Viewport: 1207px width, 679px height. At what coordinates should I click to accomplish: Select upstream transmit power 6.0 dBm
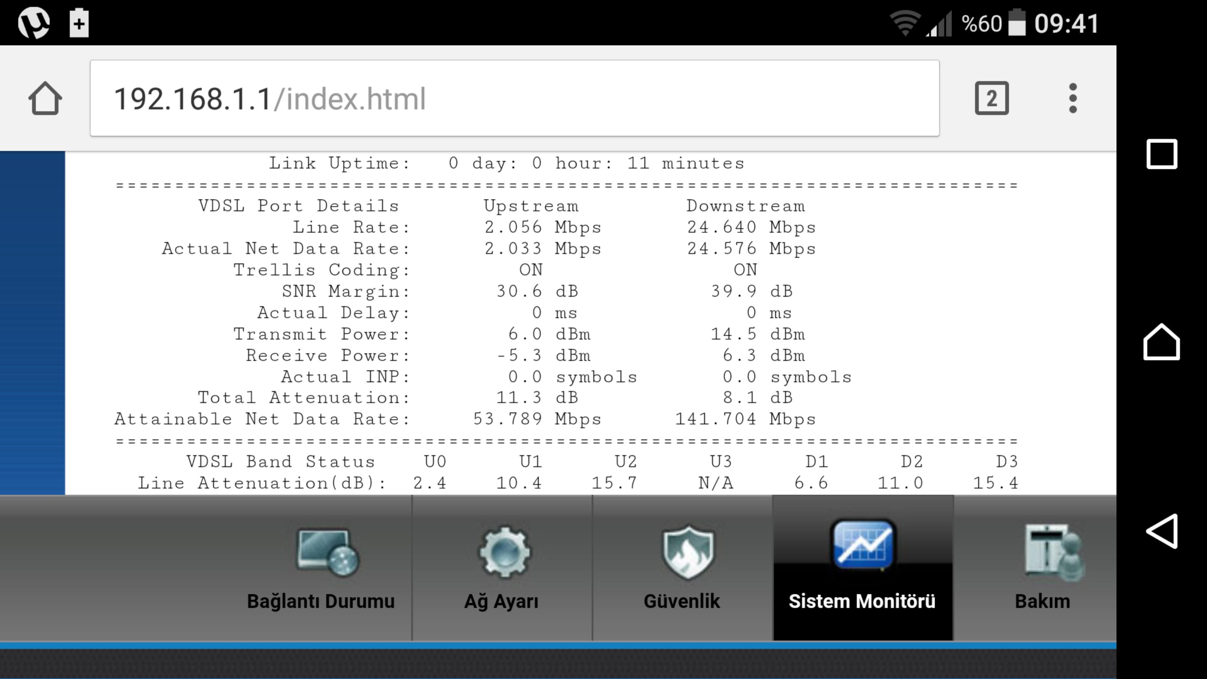pos(549,334)
